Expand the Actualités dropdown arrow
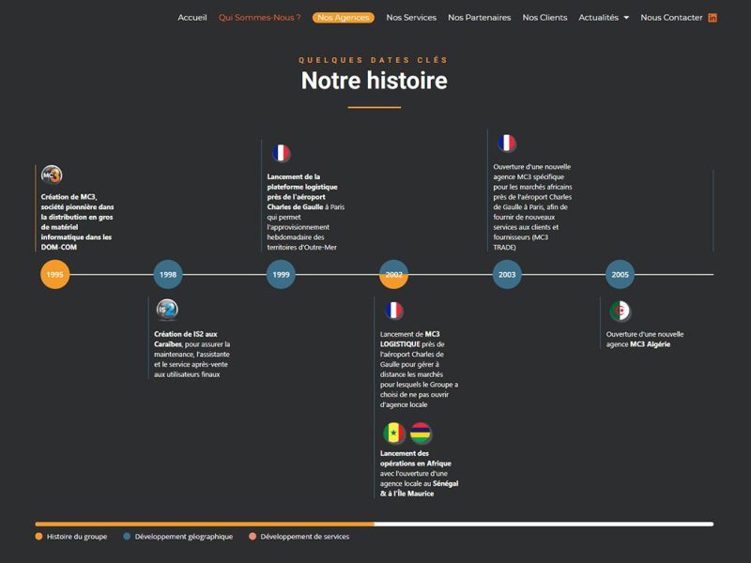 (626, 18)
